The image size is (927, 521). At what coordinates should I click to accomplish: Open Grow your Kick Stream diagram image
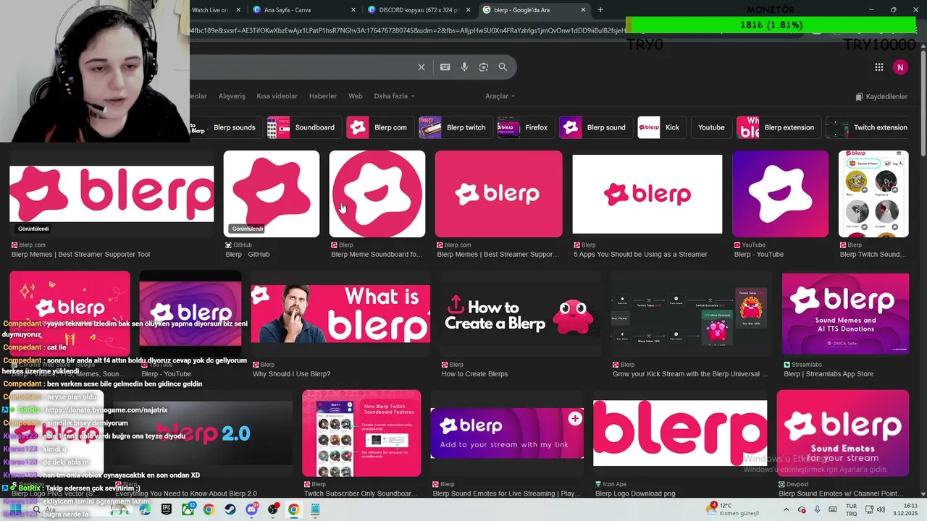pyautogui.click(x=692, y=313)
